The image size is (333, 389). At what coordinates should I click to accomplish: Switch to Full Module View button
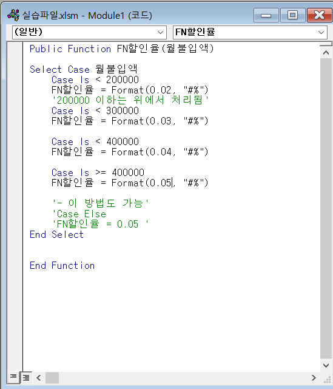point(26,377)
